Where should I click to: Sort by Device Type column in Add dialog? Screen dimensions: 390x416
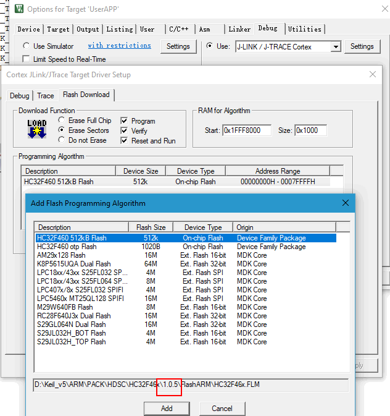click(203, 227)
